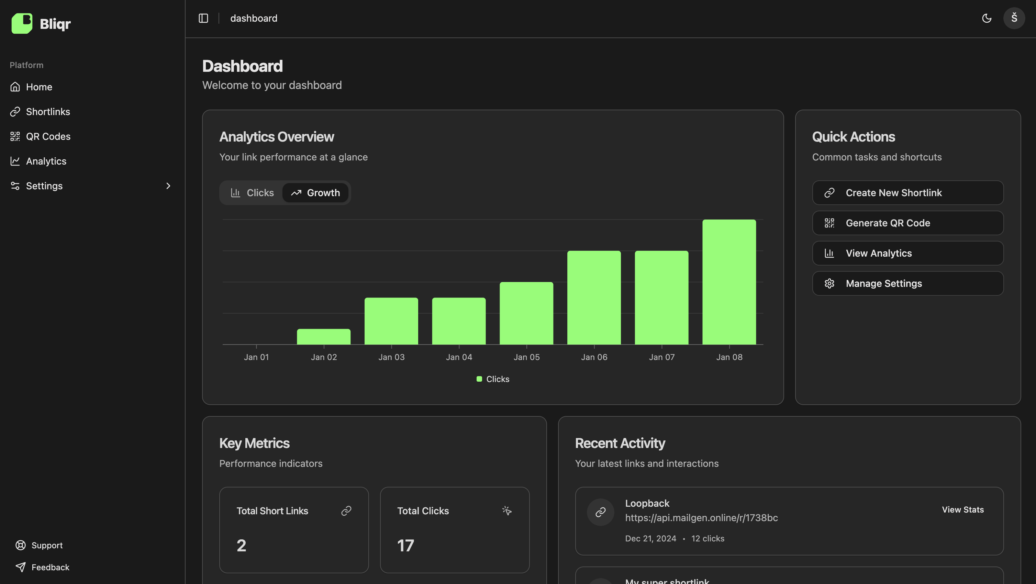Click View Analytics quick action
This screenshot has height=584, width=1036.
coord(908,253)
